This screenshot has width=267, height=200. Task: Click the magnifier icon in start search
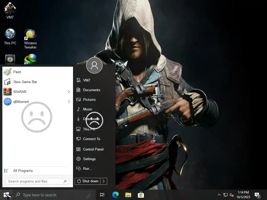click(x=65, y=181)
